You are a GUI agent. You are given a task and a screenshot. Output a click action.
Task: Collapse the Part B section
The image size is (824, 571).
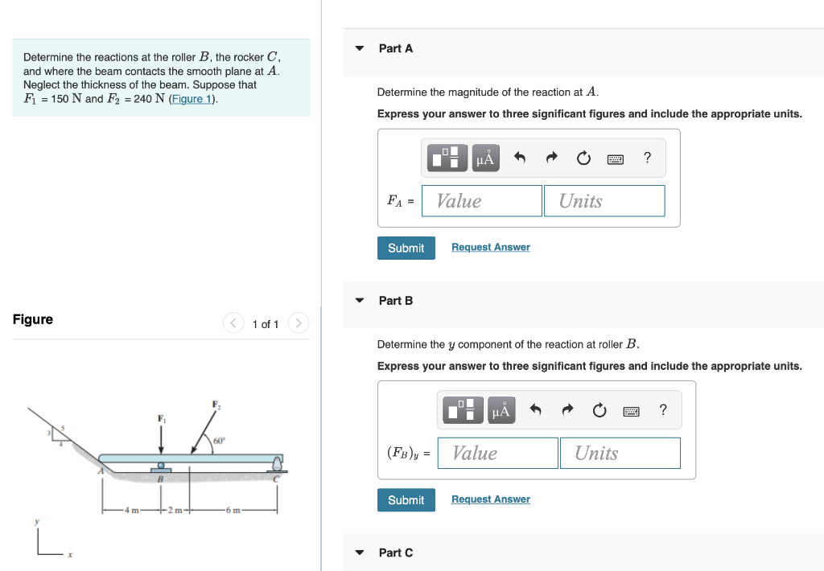pyautogui.click(x=359, y=300)
